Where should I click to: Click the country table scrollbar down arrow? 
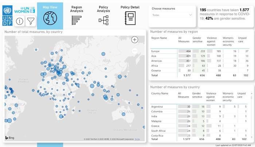pos(252,137)
